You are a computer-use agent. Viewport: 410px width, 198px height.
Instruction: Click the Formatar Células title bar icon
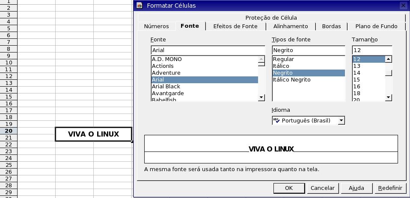tap(140, 5)
